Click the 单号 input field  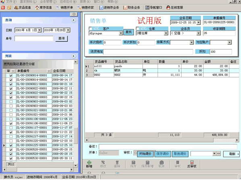coord(34,38)
